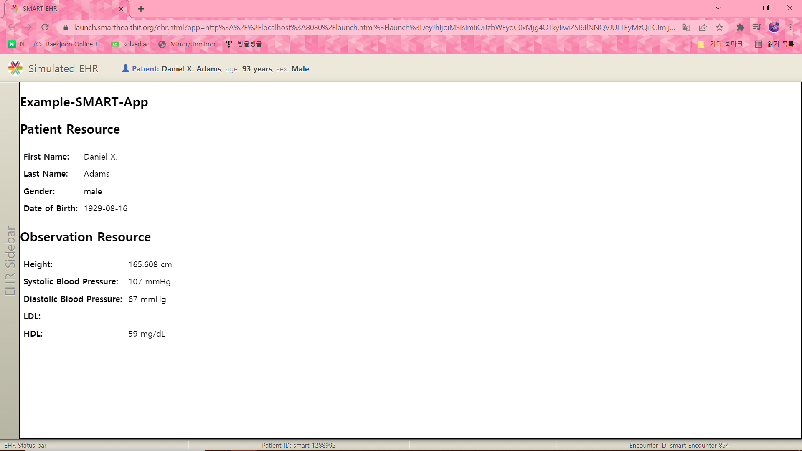Open the Baekjoon Online Judge bookmark
Image resolution: width=802 pixels, height=451 pixels.
click(x=68, y=44)
